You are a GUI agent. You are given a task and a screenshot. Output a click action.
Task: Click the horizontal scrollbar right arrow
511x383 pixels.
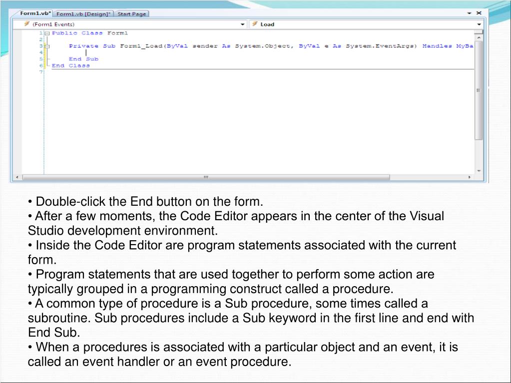tap(470, 177)
